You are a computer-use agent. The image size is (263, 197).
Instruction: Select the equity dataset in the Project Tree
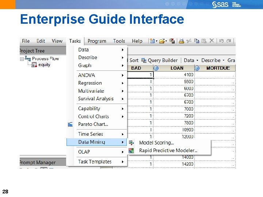(44, 65)
